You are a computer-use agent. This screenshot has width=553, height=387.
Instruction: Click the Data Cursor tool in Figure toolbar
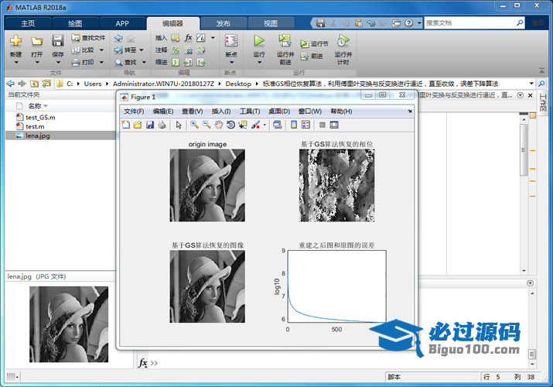coord(243,125)
